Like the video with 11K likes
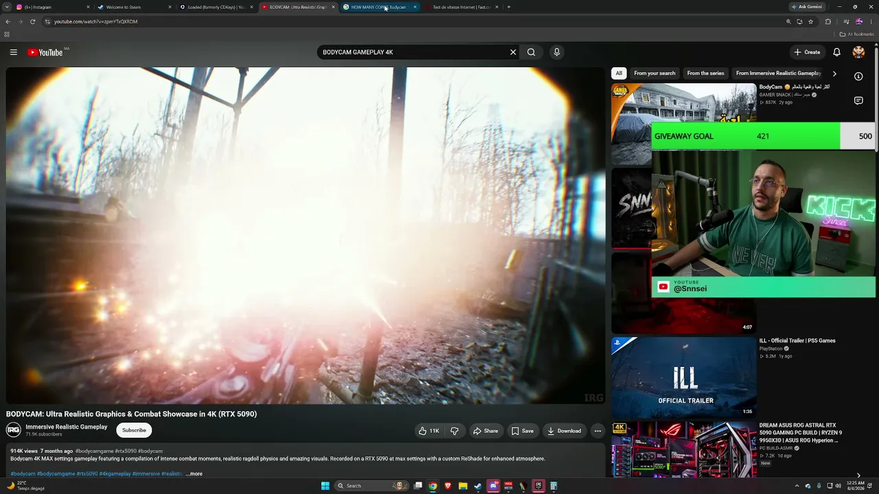 429,431
